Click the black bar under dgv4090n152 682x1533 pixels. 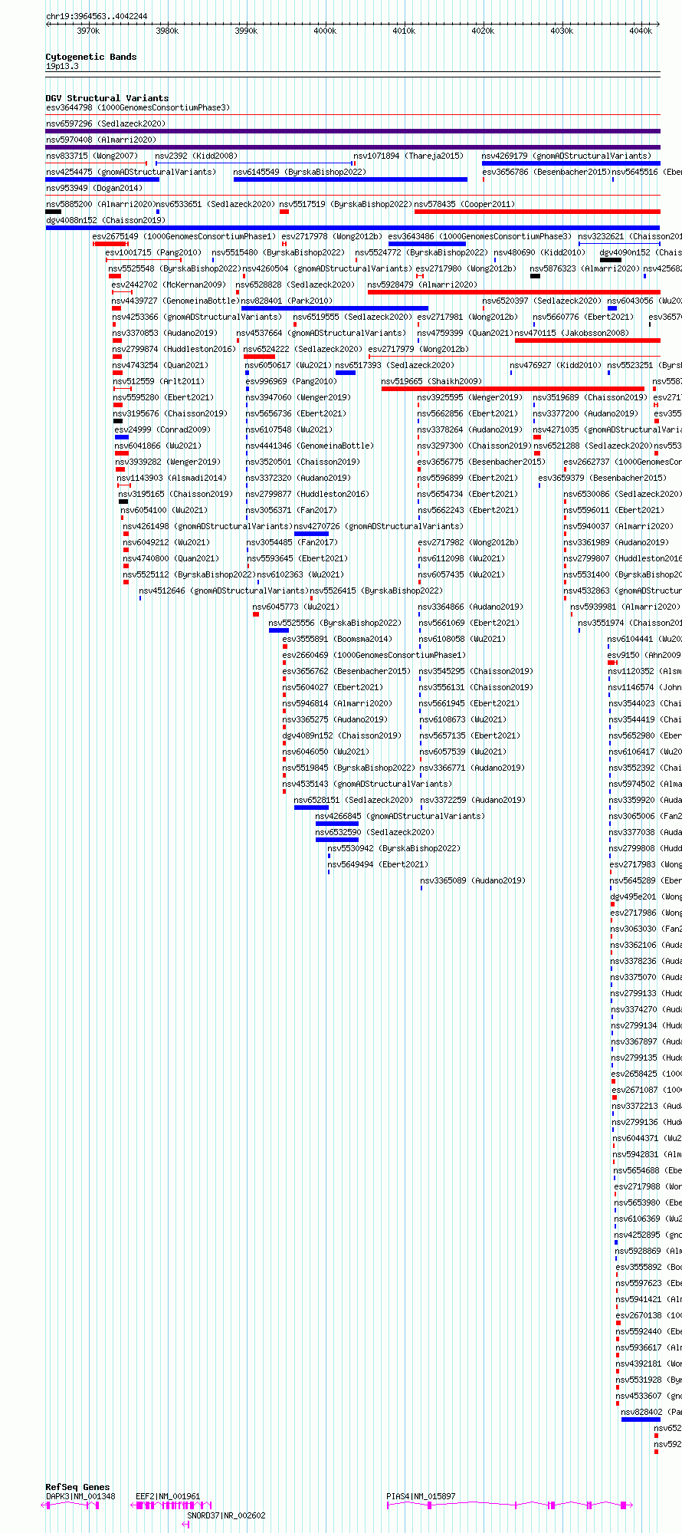611,260
